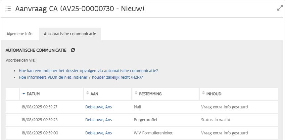This screenshot has width=285, height=140.
Task: Select the Automatische communicatie tab
Action: tap(70, 34)
